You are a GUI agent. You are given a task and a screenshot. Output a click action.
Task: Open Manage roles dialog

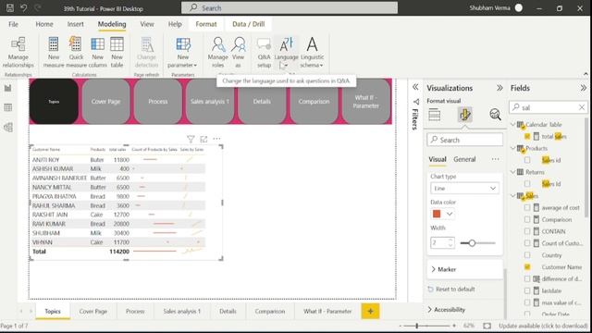tap(218, 53)
